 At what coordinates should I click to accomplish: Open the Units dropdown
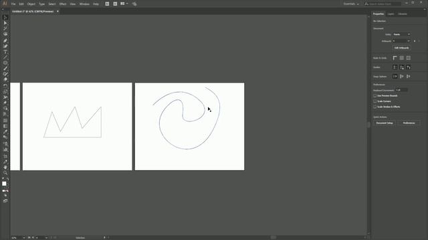(401, 34)
